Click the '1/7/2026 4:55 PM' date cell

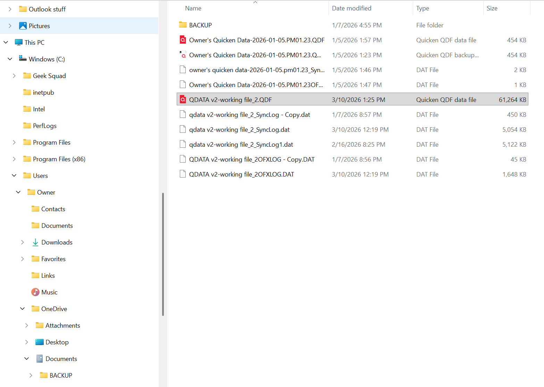pos(357,25)
